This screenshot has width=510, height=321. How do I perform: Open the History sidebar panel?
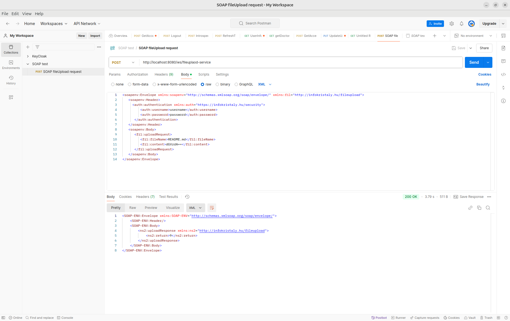point(11,80)
